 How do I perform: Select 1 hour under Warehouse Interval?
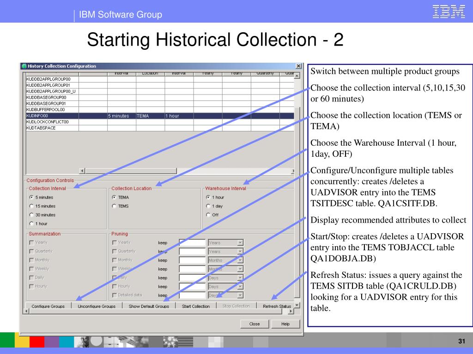(x=208, y=197)
